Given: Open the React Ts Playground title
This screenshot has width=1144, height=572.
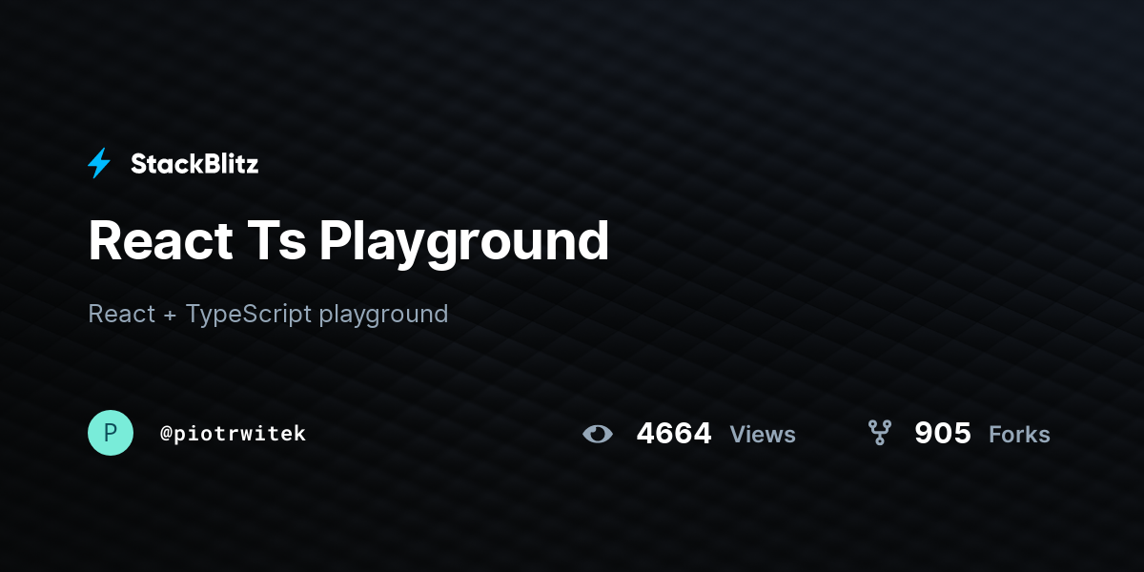Looking at the screenshot, I should tap(348, 240).
